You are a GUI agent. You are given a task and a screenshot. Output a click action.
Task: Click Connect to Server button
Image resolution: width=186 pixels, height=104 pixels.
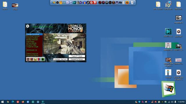click(77, 59)
